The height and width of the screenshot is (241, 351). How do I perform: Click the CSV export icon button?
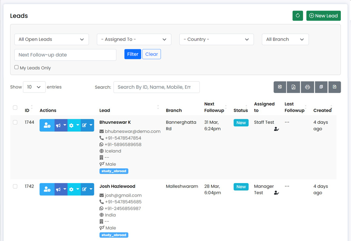pyautogui.click(x=335, y=87)
